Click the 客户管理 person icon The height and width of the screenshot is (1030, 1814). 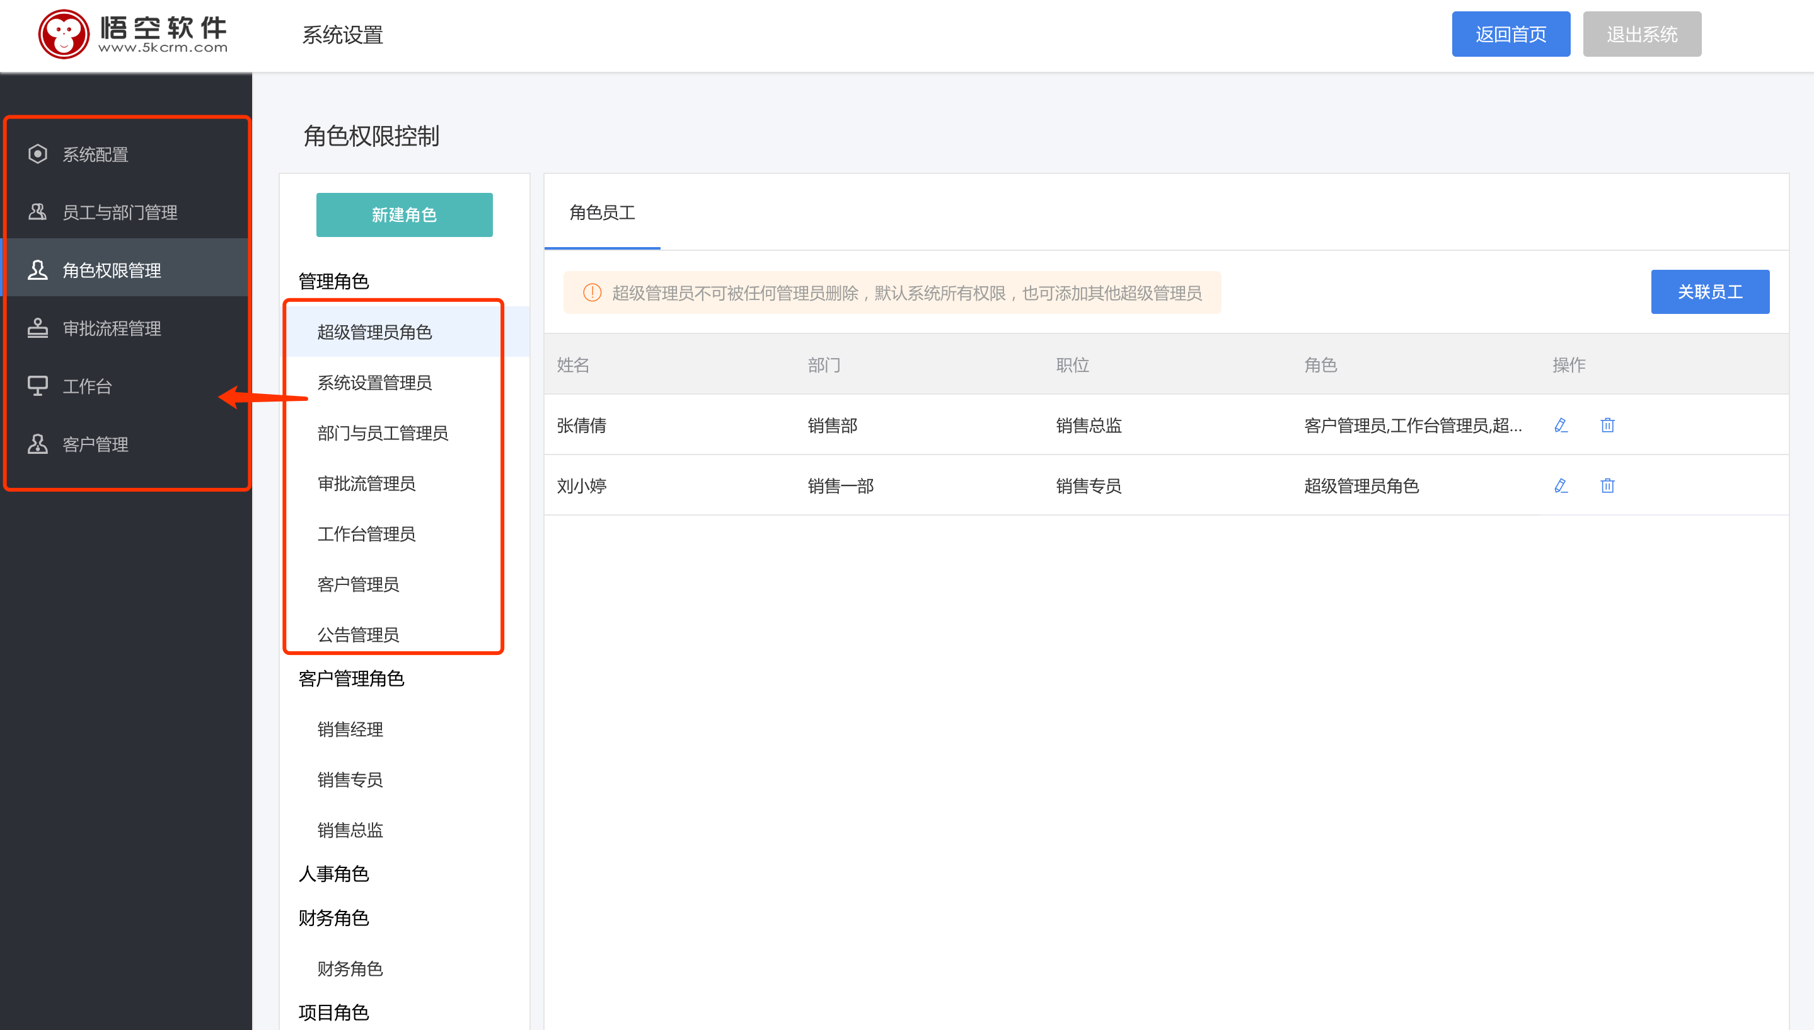click(x=37, y=444)
